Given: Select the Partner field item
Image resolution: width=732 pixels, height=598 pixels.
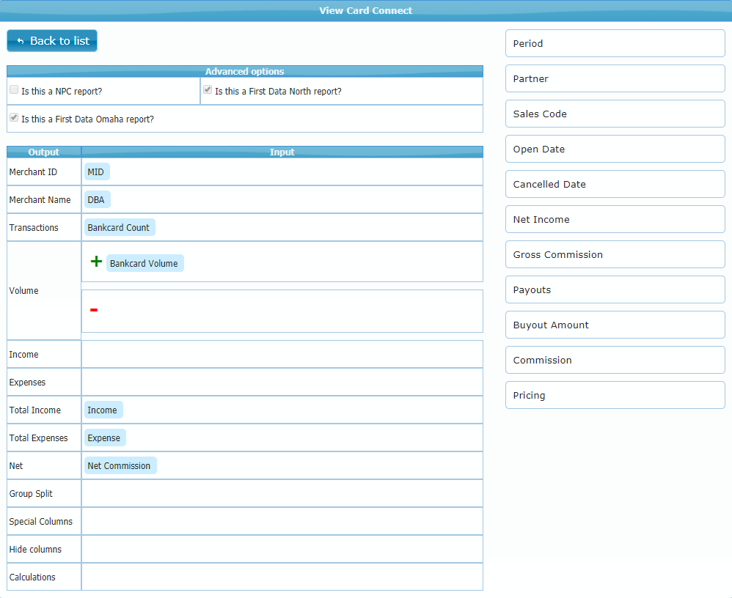Looking at the screenshot, I should [x=615, y=78].
